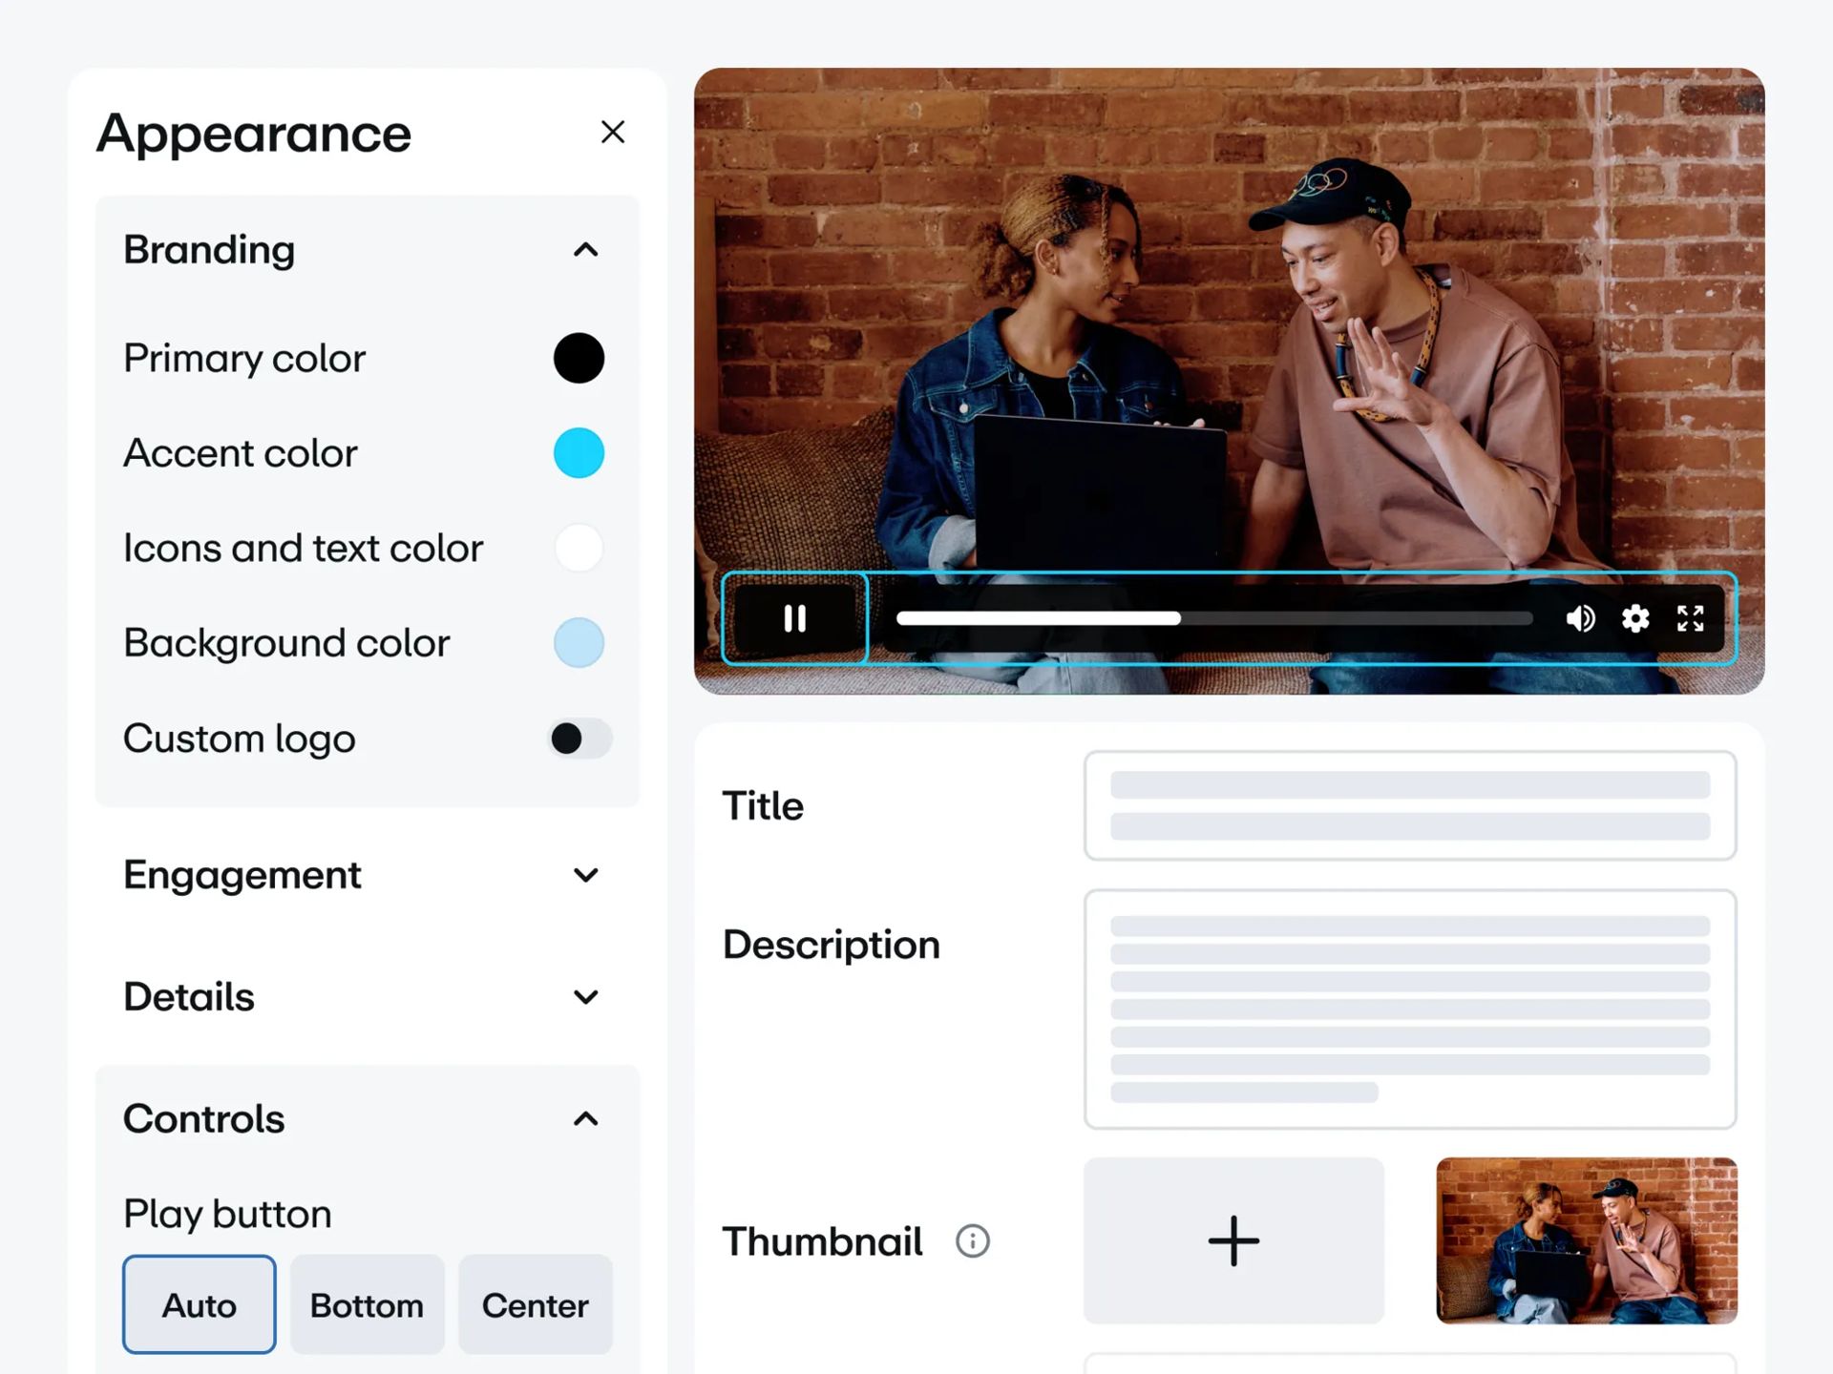Add a new thumbnail with the plus

click(1233, 1240)
